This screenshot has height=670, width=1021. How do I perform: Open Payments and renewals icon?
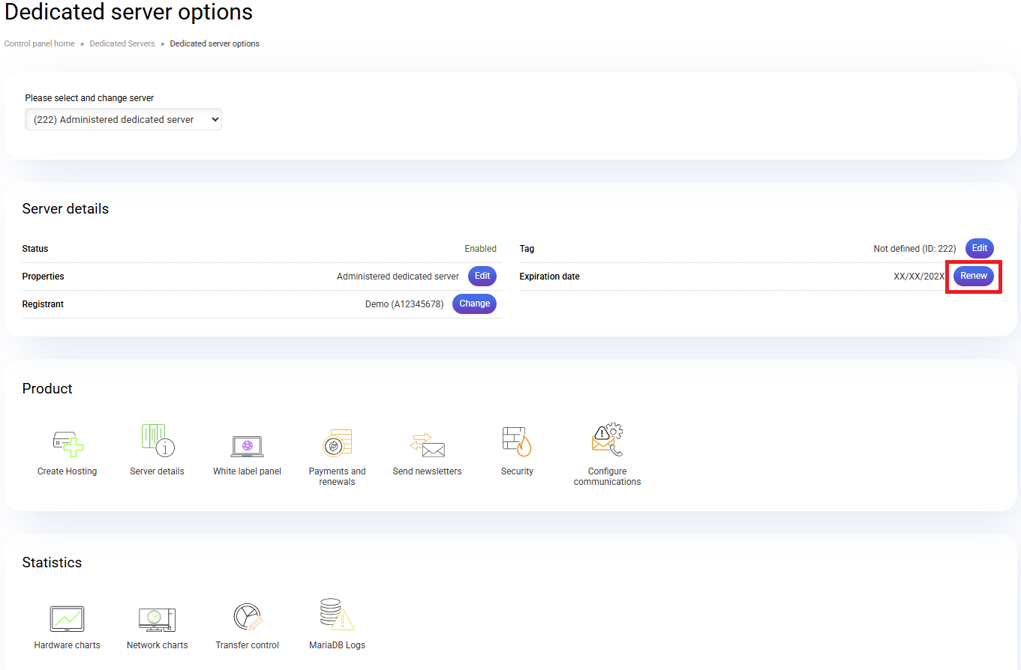point(337,444)
